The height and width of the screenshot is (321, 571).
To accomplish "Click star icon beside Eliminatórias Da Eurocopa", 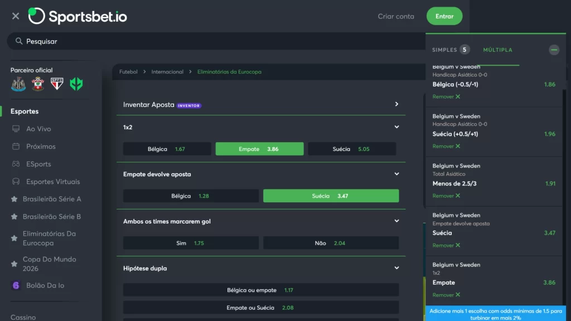I will coord(14,239).
